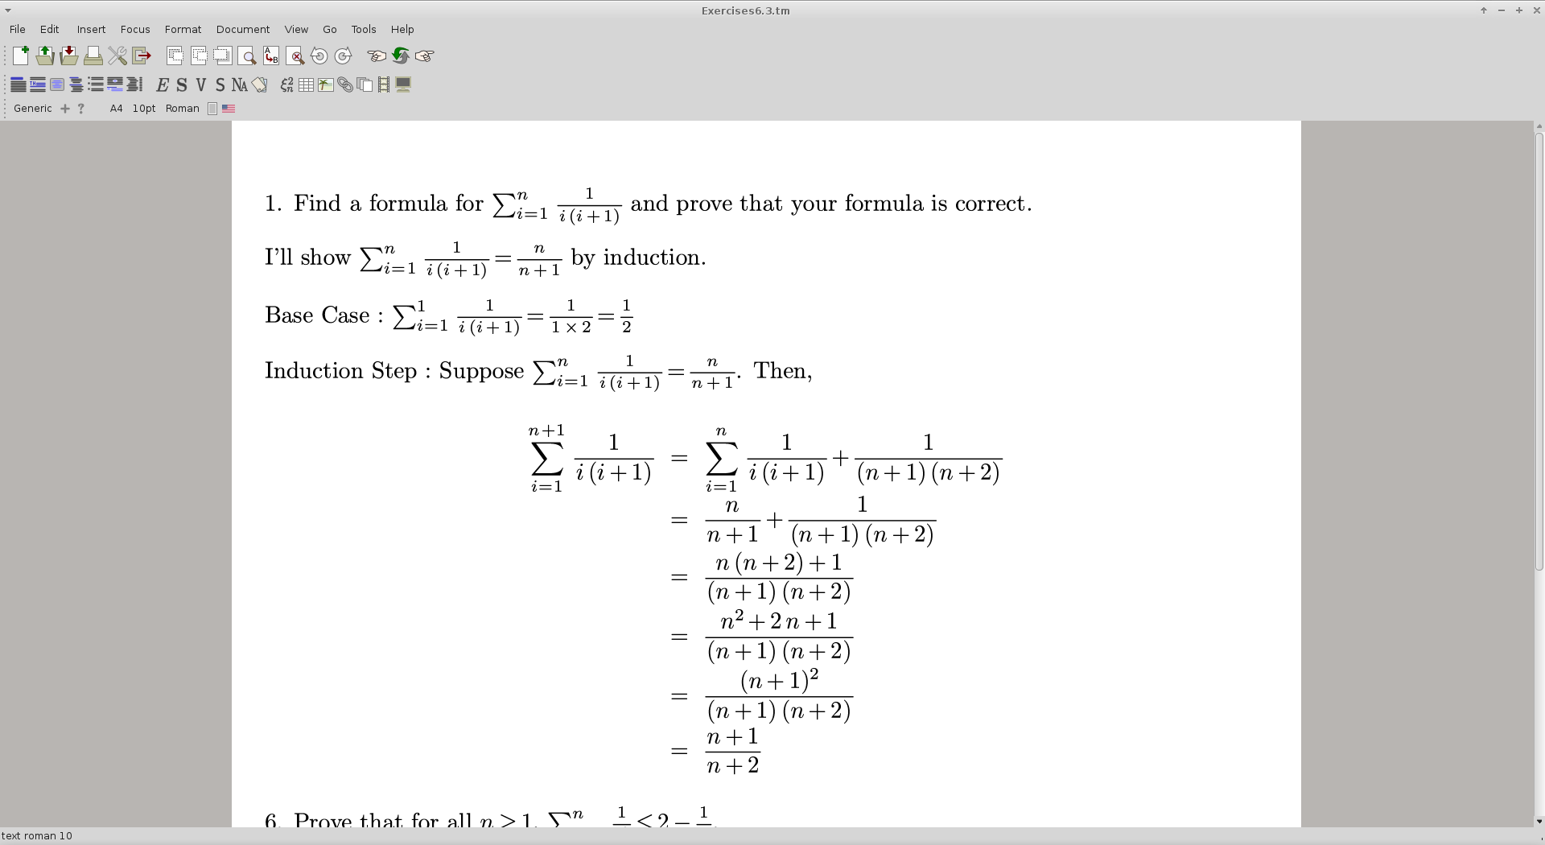Click the Insert mathematics icon

point(287,84)
